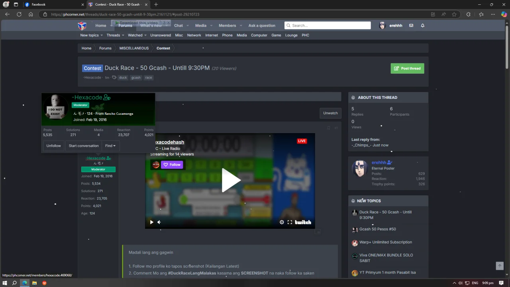Open the gcash tag
The width and height of the screenshot is (510, 287).
point(136,78)
